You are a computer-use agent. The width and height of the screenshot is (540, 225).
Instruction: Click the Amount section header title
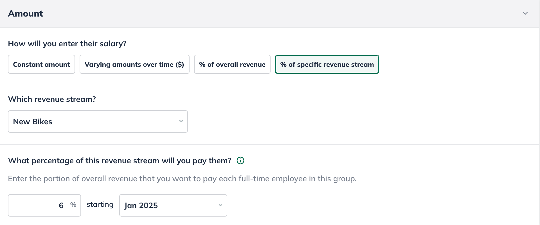pyautogui.click(x=25, y=13)
